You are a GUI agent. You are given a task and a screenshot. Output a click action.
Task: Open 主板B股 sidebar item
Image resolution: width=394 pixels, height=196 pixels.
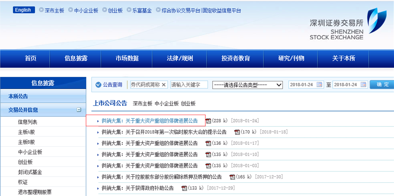[26, 142]
